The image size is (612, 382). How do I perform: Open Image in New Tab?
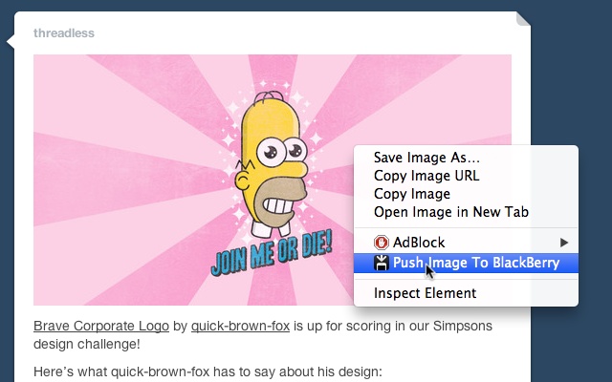coord(466,212)
